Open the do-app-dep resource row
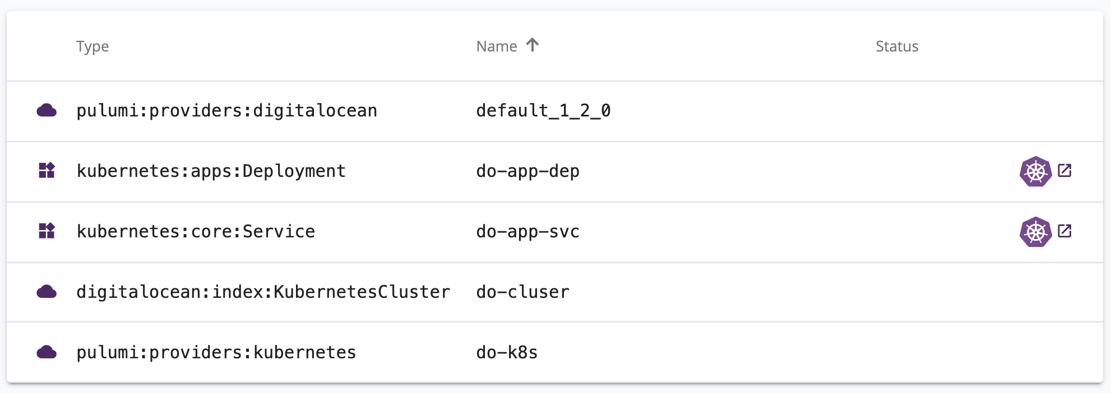 point(527,171)
